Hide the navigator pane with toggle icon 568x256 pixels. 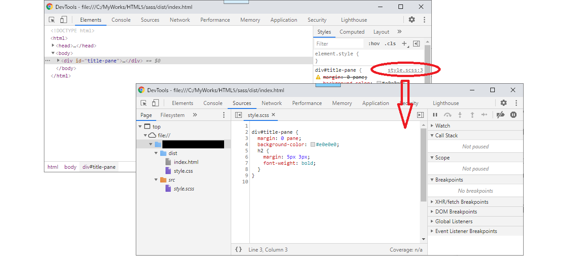pos(238,115)
